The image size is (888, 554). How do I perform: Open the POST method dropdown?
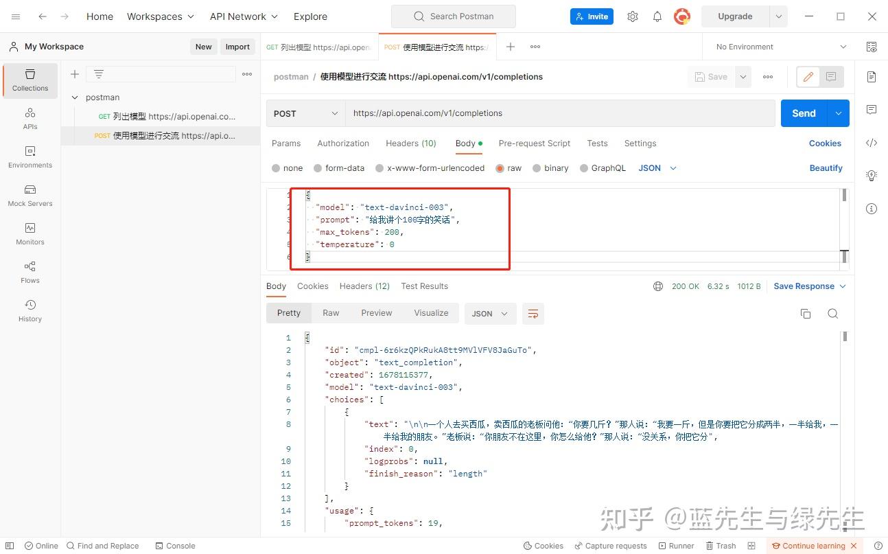(x=305, y=113)
